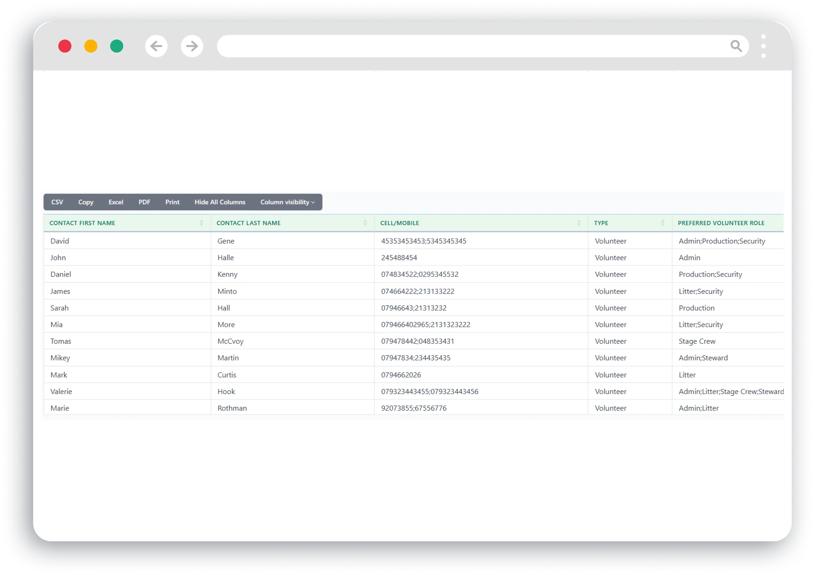Select the row for Valerie Hook

(61, 391)
